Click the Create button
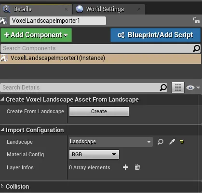Image resolution: width=202 pixels, height=193 pixels. [99, 111]
